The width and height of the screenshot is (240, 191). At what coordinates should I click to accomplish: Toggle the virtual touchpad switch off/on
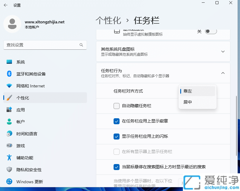211,31
